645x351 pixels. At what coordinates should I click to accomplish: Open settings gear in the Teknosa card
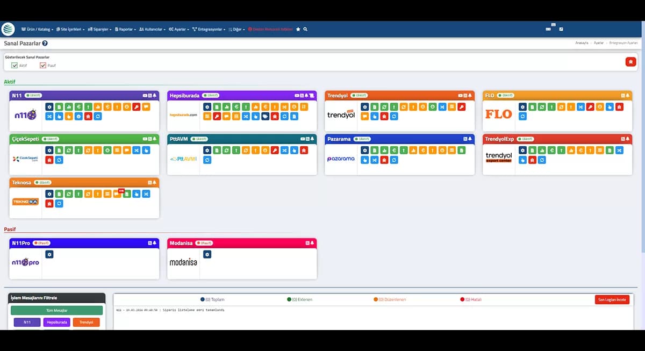click(49, 194)
